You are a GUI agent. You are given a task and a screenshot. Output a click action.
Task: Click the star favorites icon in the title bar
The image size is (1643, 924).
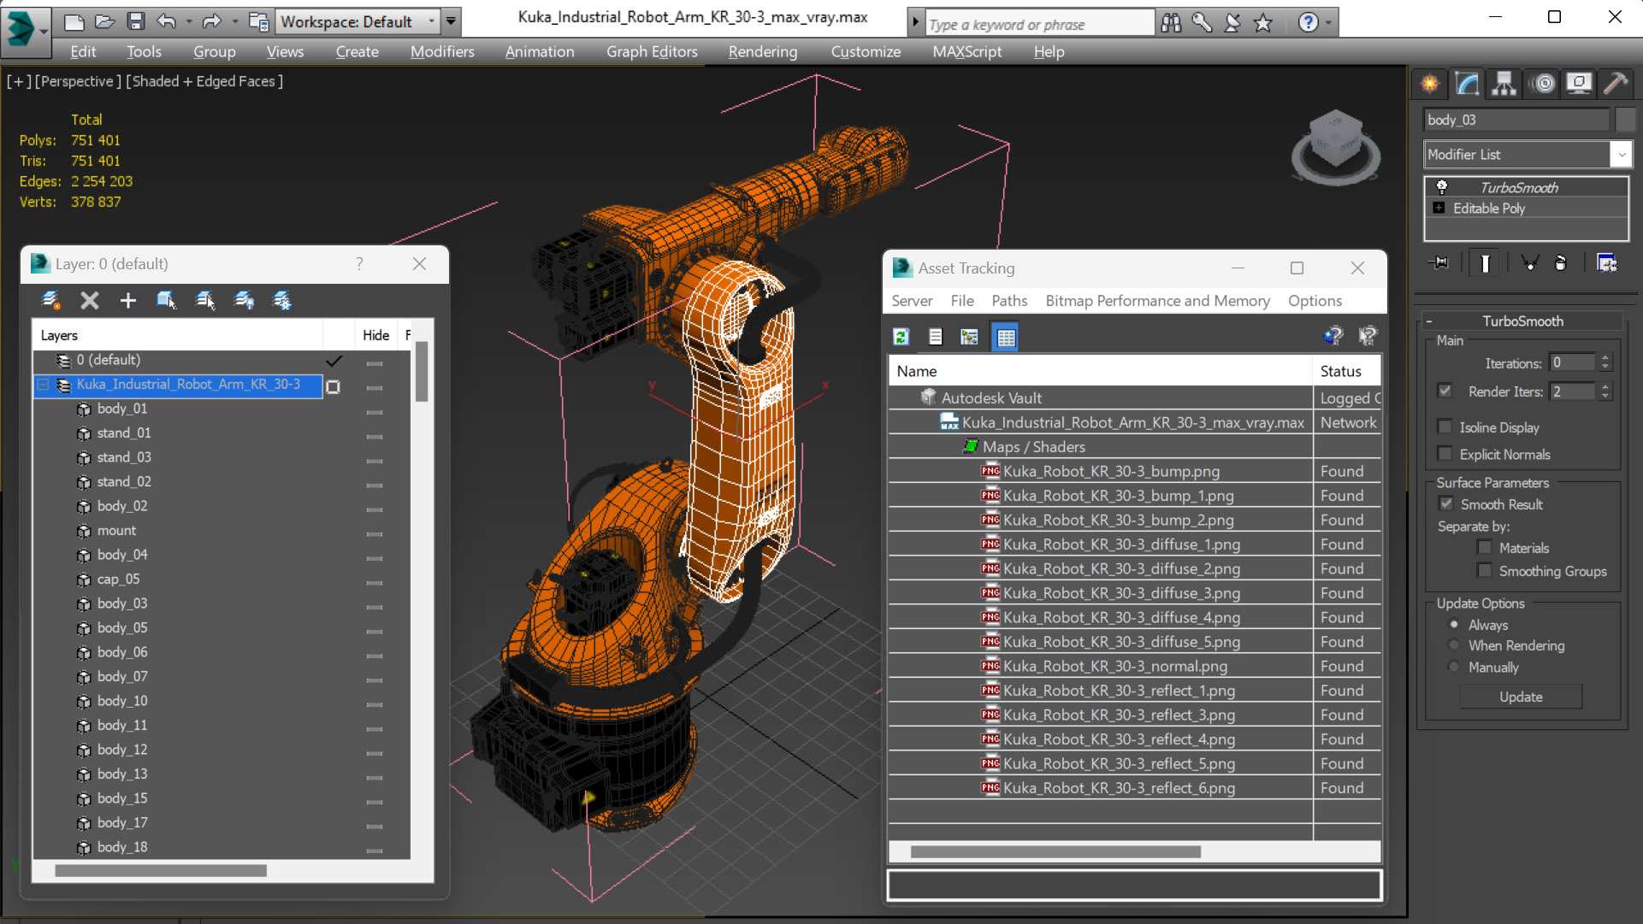(1263, 23)
